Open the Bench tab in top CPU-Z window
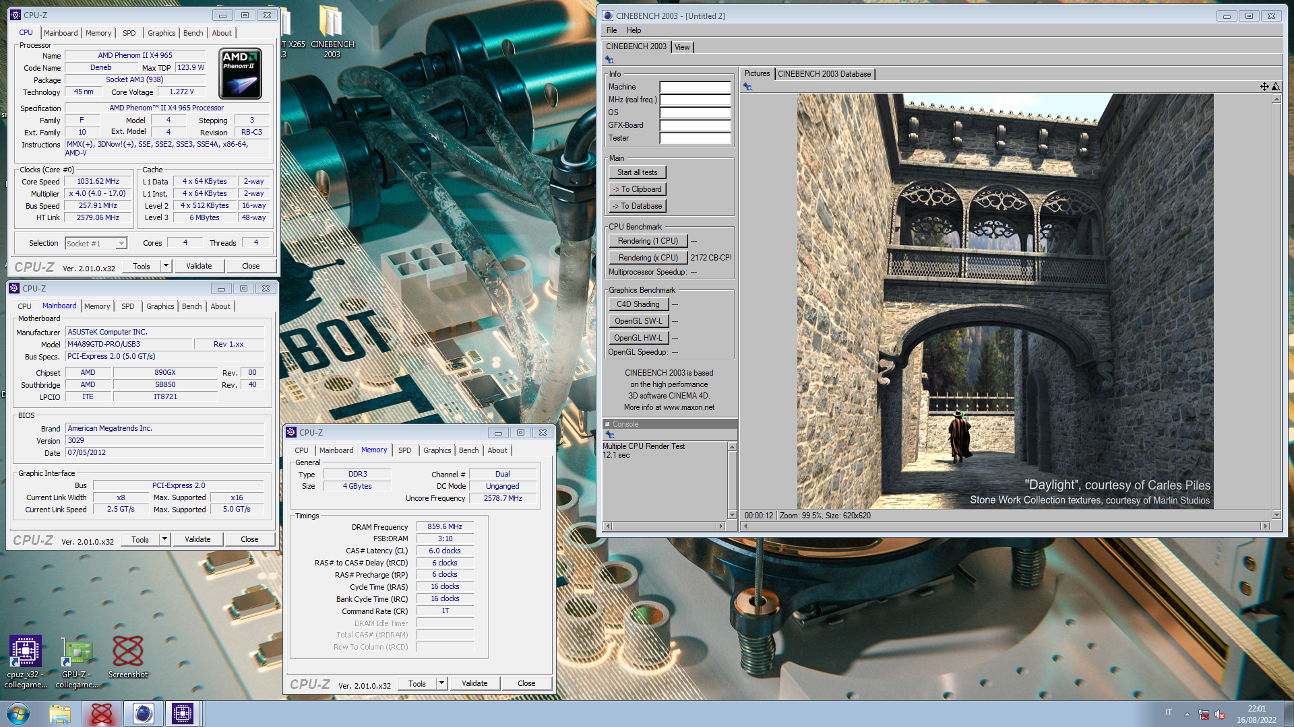The height and width of the screenshot is (727, 1294). click(x=193, y=33)
